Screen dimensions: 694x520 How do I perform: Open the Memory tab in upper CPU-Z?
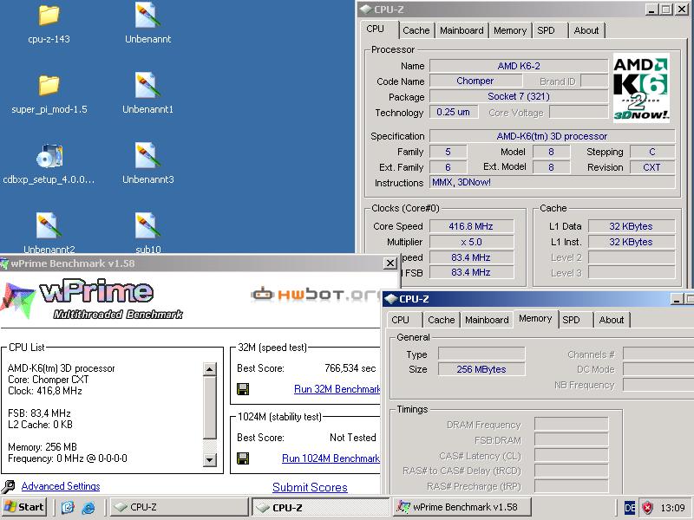coord(510,30)
